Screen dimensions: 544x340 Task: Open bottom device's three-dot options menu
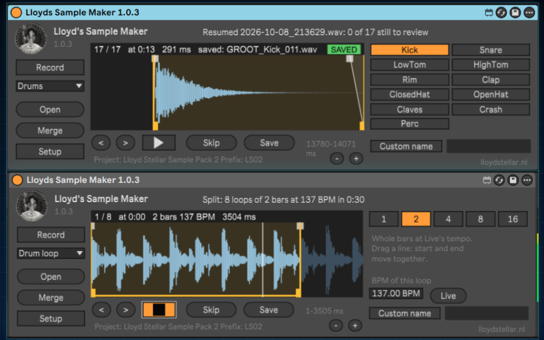[x=527, y=180]
